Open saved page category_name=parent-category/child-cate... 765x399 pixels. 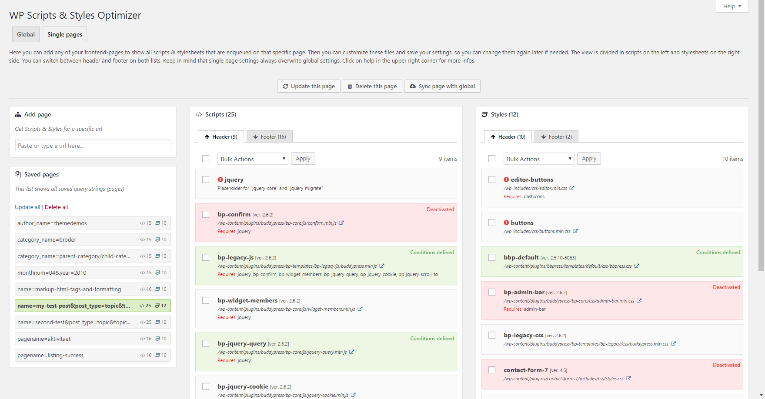click(93, 256)
